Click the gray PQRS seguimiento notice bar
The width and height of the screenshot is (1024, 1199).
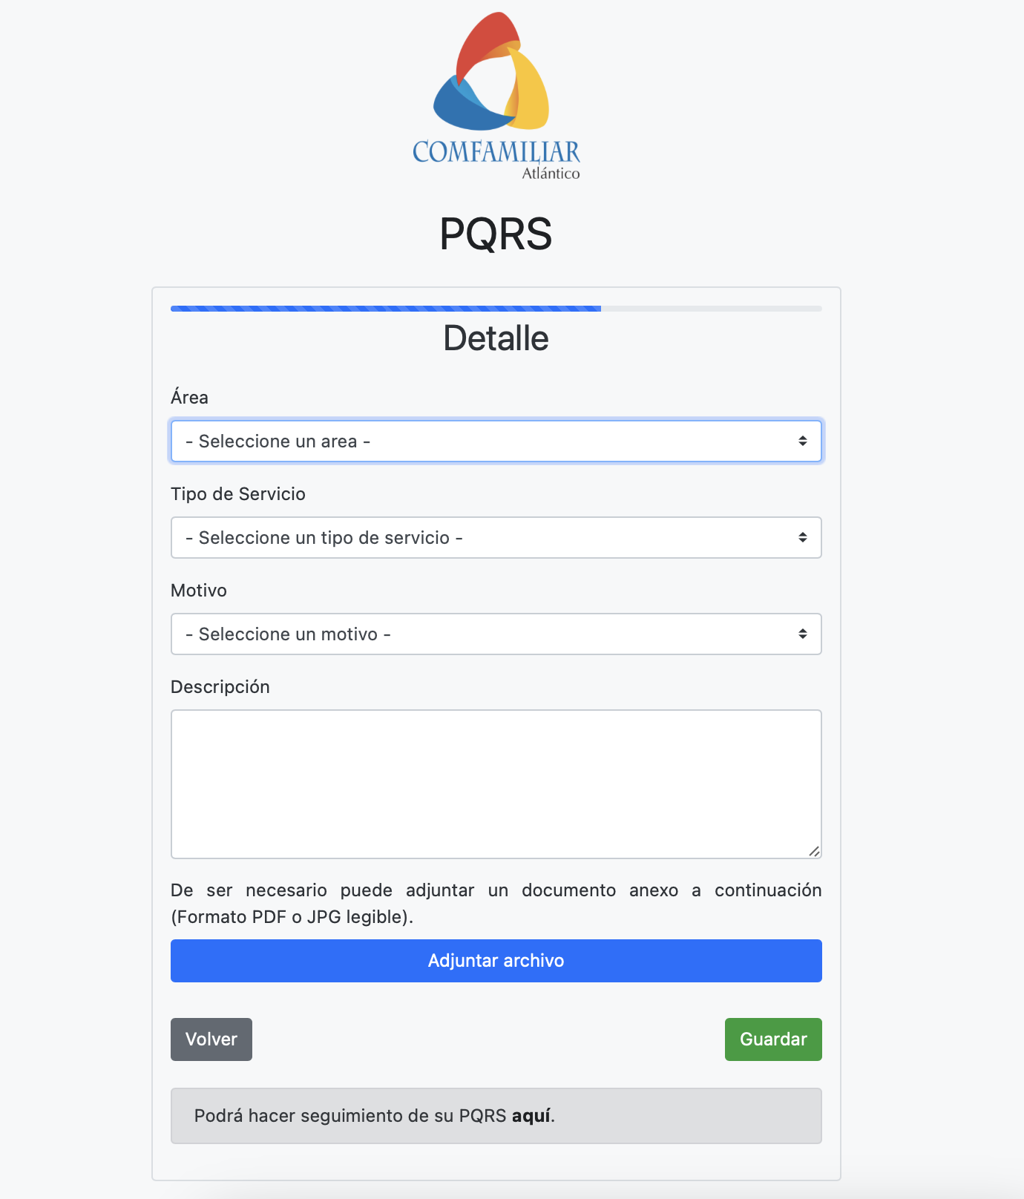(496, 1115)
